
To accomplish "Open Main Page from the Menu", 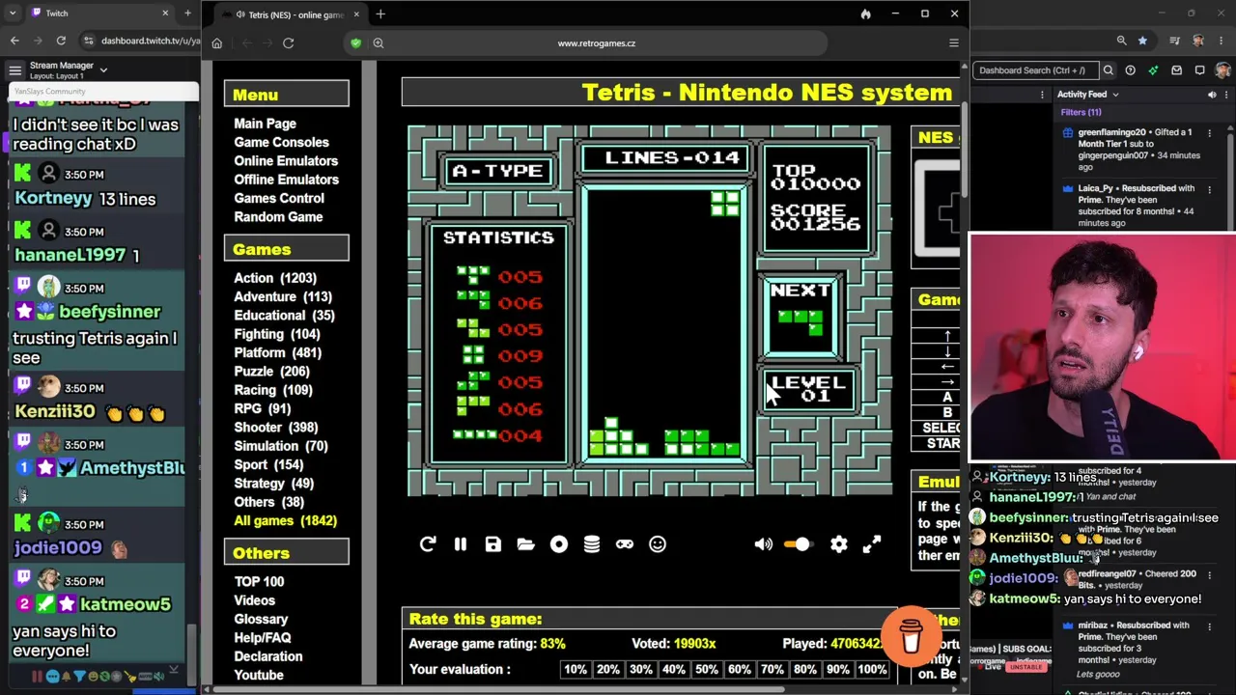I will pos(265,124).
